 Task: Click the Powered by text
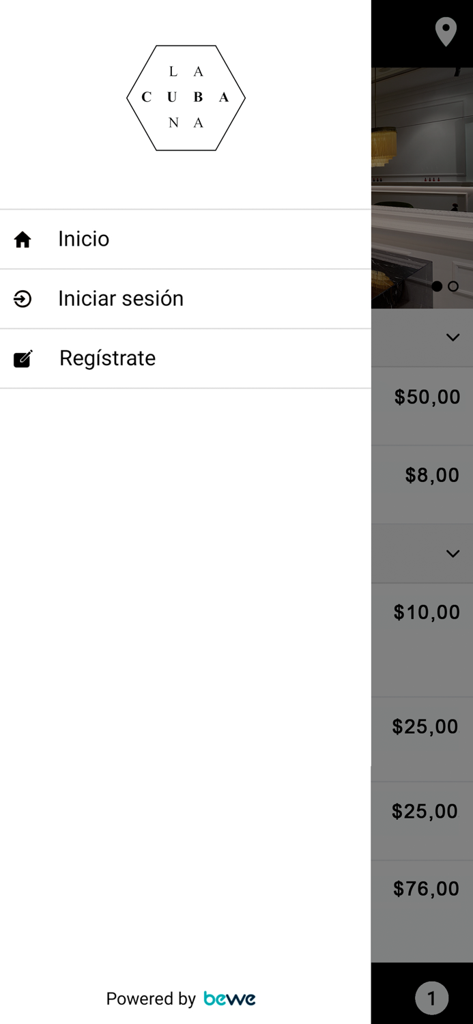click(x=151, y=999)
